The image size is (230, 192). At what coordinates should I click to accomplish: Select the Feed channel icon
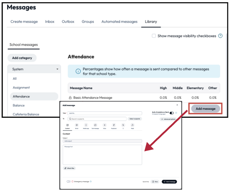(132, 125)
